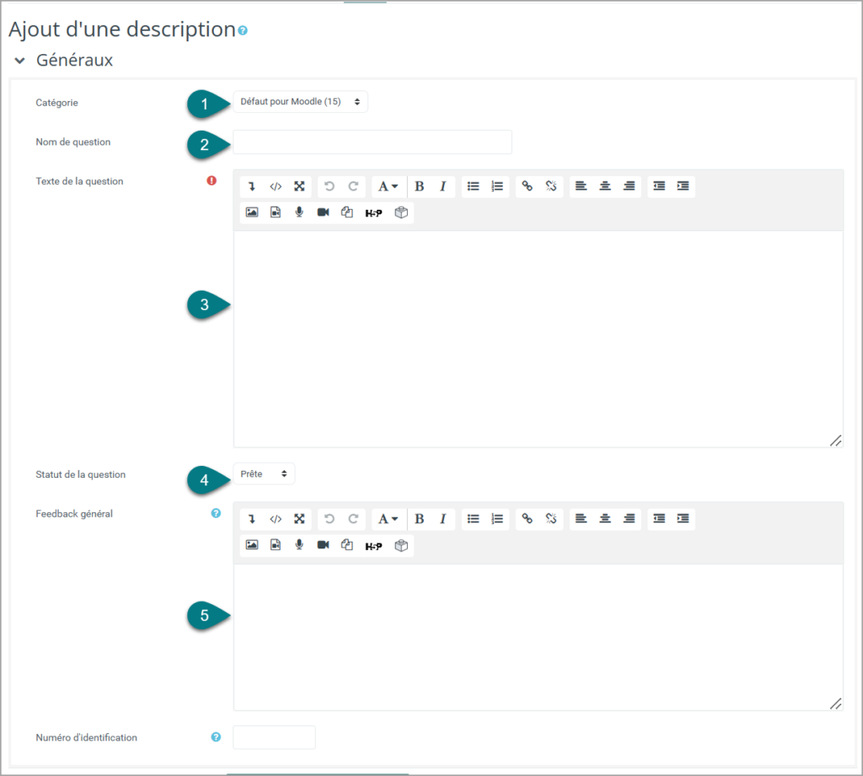
Task: Toggle HTML code view in question editor
Action: pyautogui.click(x=276, y=186)
